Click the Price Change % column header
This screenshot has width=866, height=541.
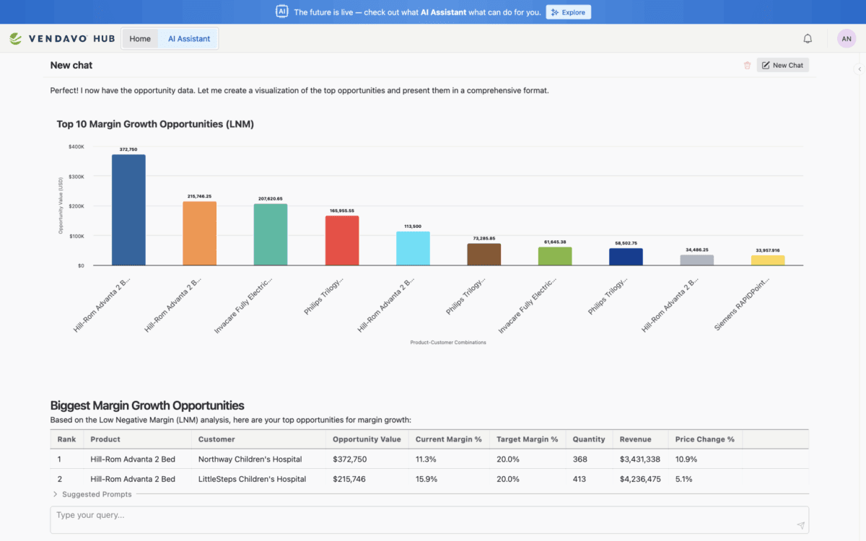[x=704, y=439]
